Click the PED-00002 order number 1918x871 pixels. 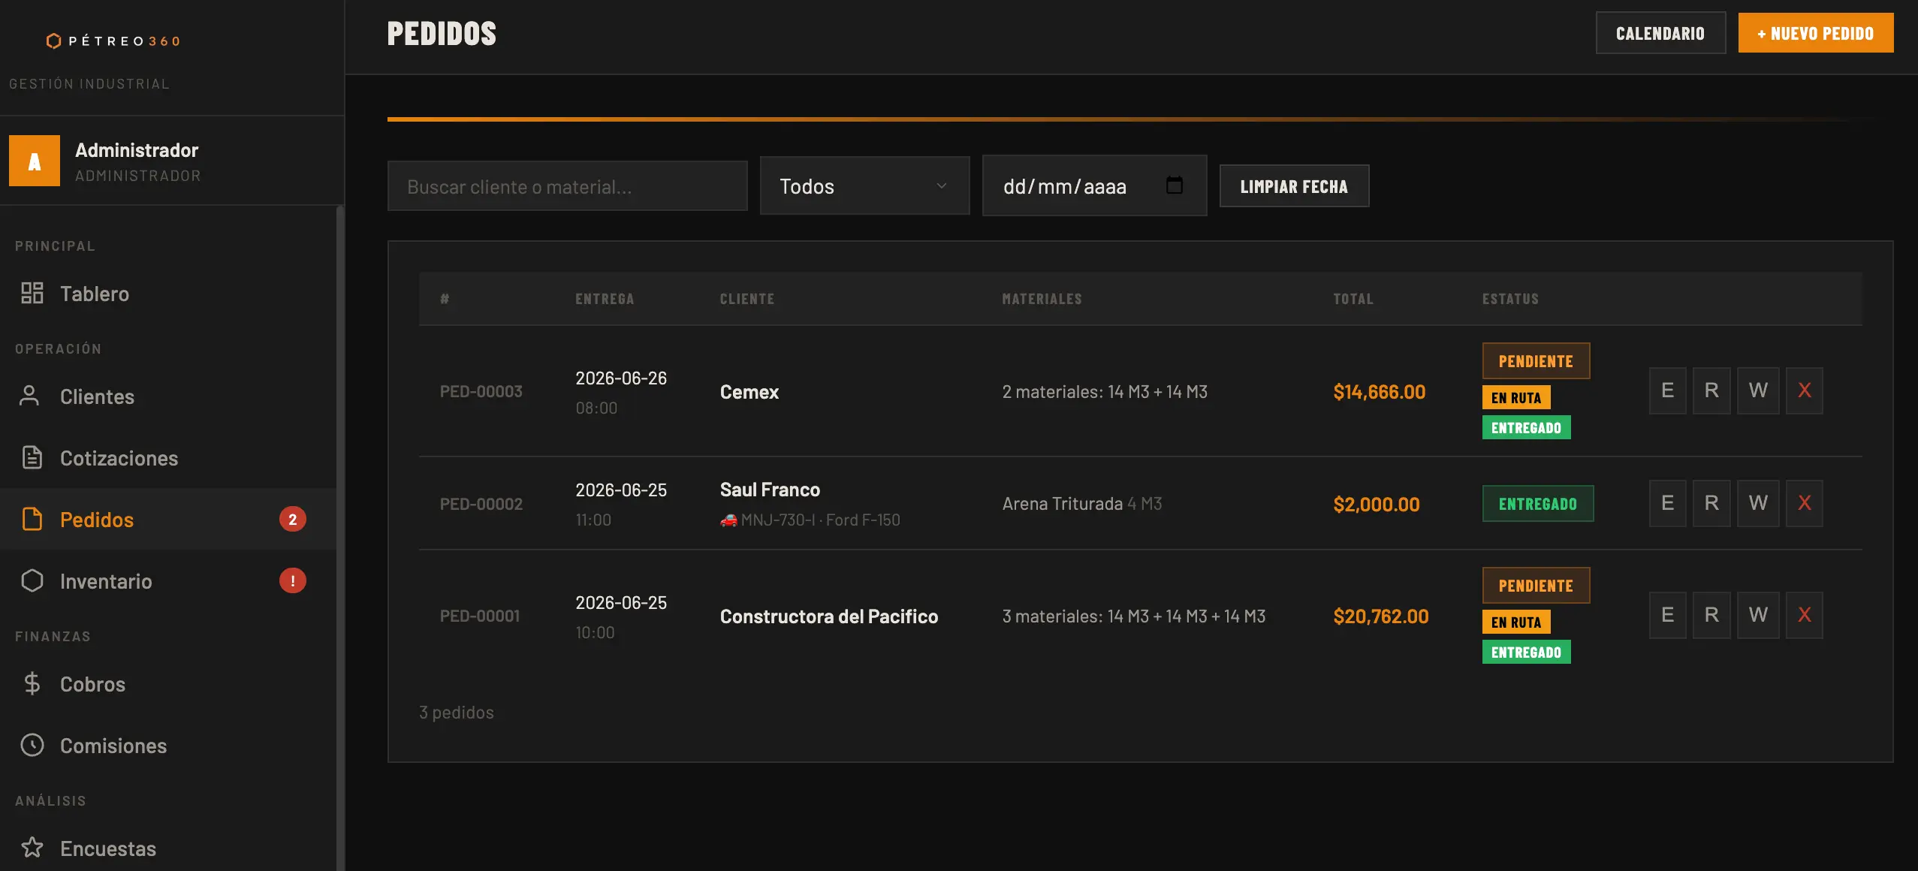[481, 504]
